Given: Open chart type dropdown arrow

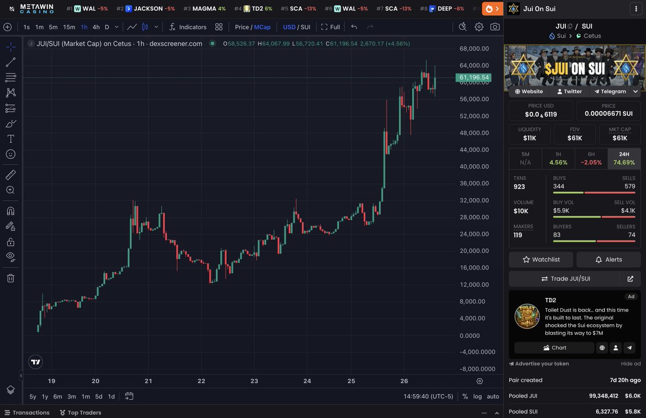Looking at the screenshot, I should click(x=157, y=27).
